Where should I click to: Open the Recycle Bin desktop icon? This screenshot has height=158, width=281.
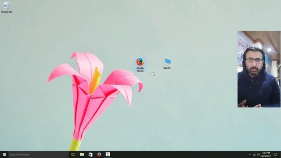coord(7,7)
